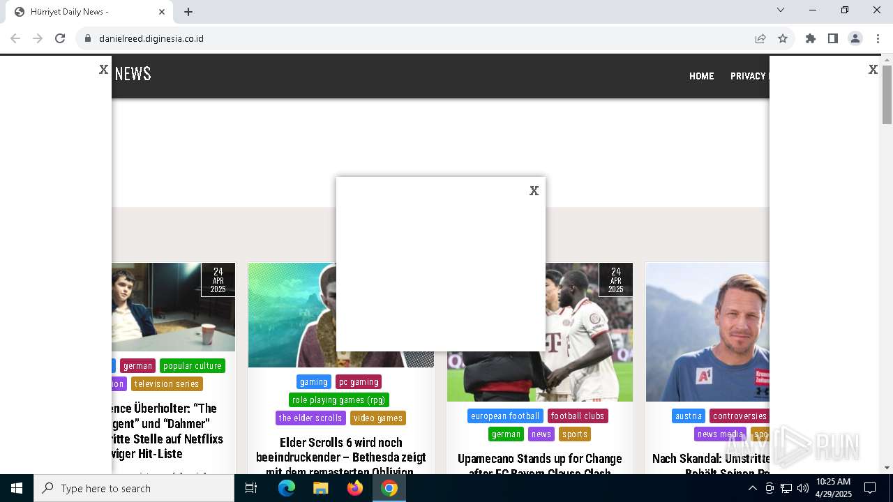This screenshot has width=893, height=502.
Task: Open new tab with plus button
Action: point(188,12)
